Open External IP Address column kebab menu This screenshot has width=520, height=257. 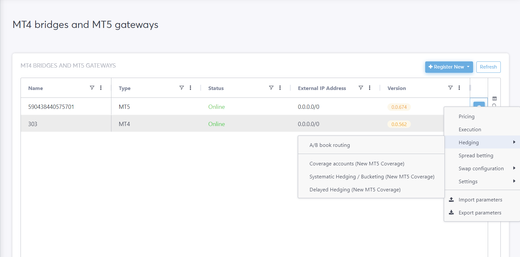tap(369, 88)
